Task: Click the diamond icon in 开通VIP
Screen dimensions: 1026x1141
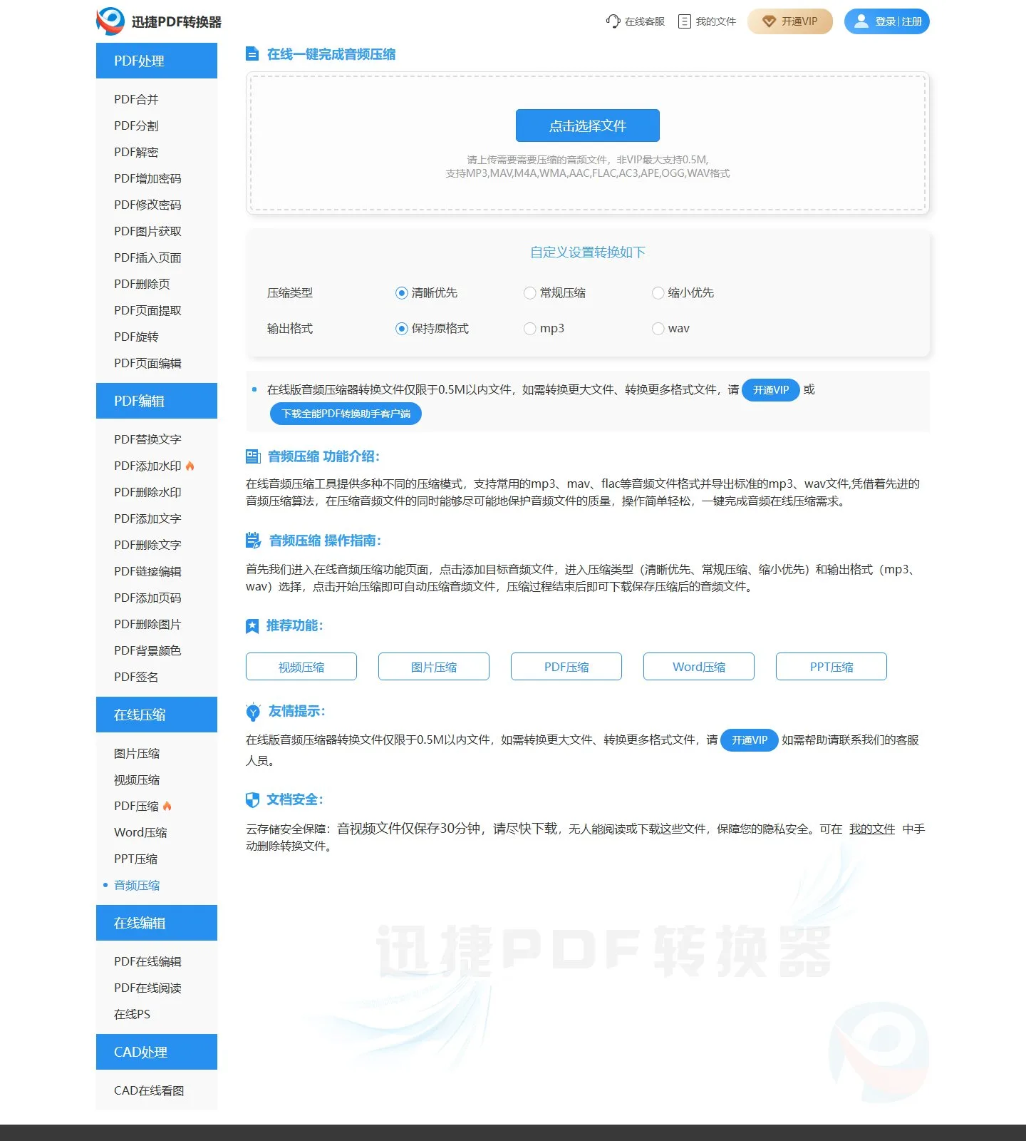Action: pos(769,21)
